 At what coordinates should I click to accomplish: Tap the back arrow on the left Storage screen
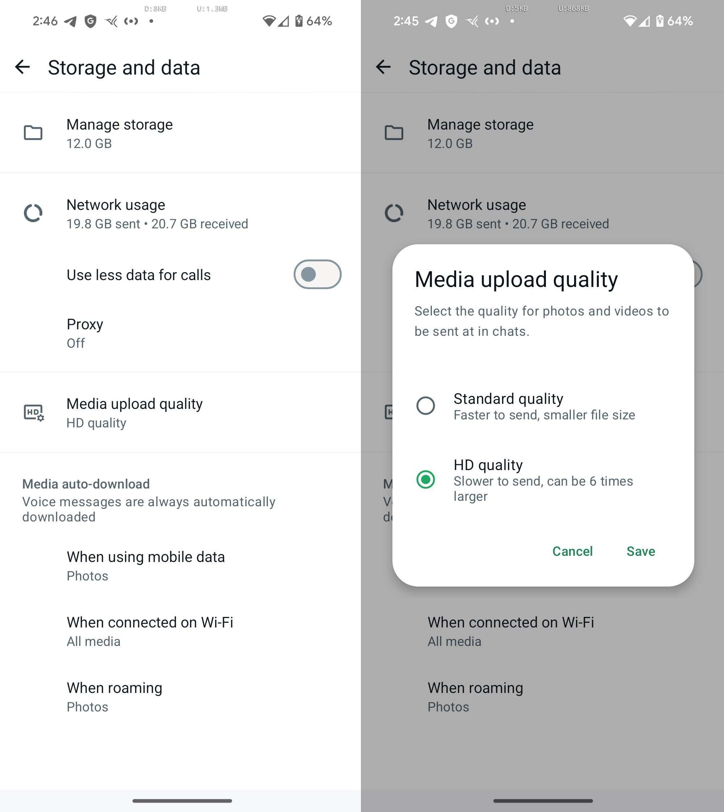coord(22,67)
